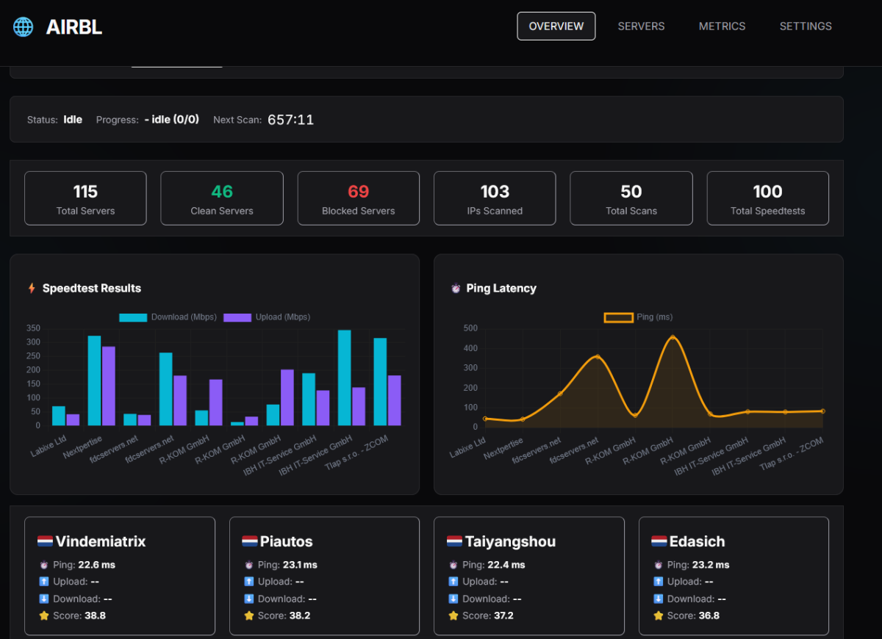Screen dimensions: 882x639
Task: Open the Metrics tab
Action: [722, 26]
